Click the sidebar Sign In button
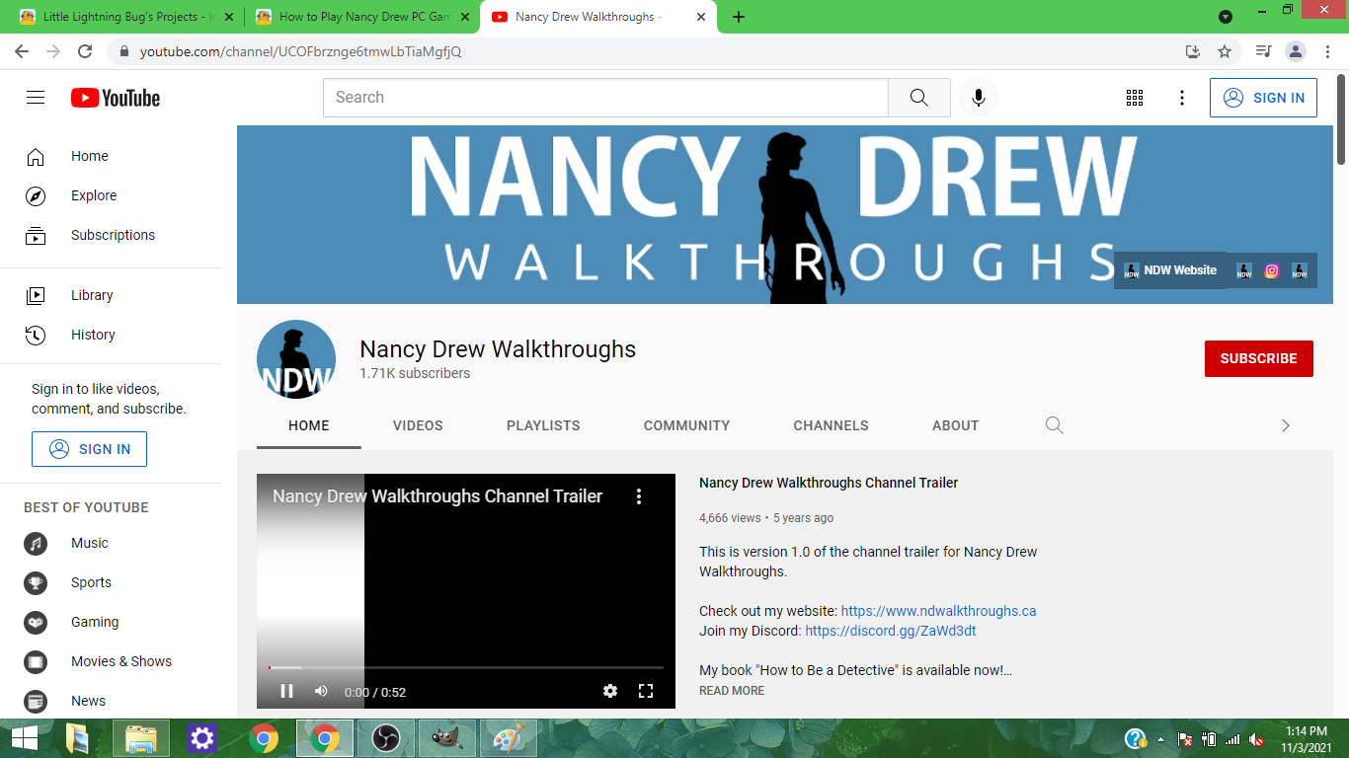Viewport: 1349px width, 758px height. (x=89, y=449)
